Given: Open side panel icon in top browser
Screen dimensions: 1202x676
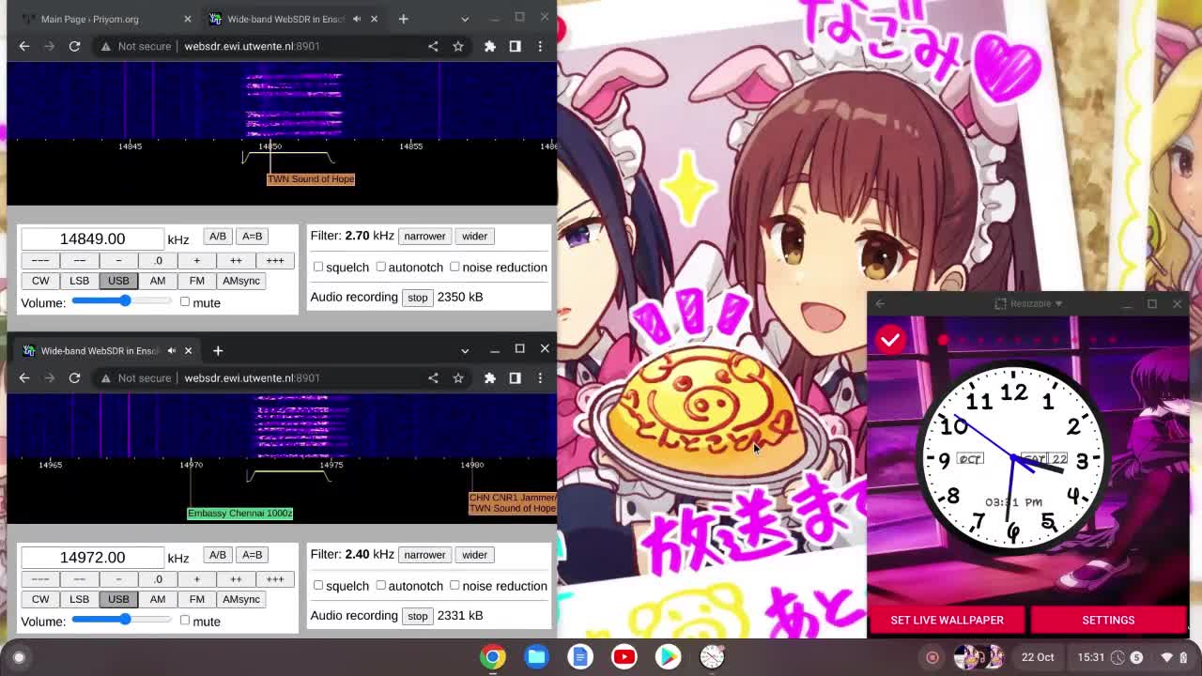Looking at the screenshot, I should click(x=515, y=46).
